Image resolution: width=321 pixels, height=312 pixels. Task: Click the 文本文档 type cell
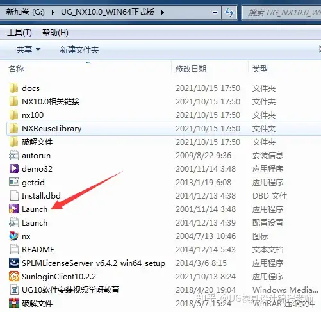(268, 249)
